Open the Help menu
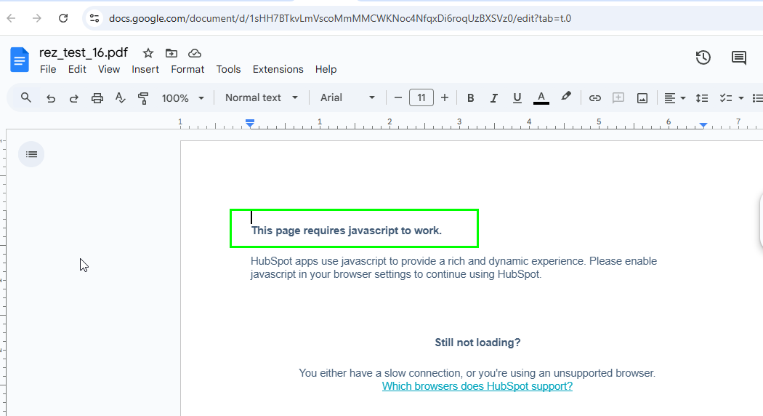Viewport: 763px width, 416px height. [326, 69]
